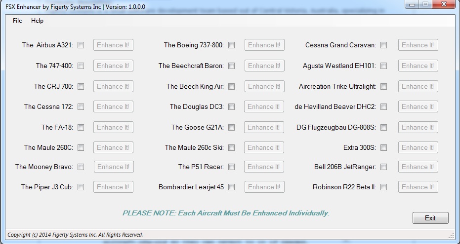The image size is (460, 244).
Task: Open the Help menu
Action: point(37,21)
